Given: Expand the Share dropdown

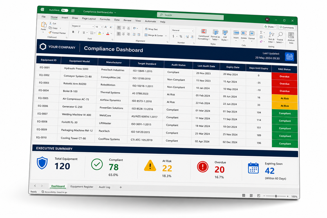Looking at the screenshot, I should pos(275,27).
